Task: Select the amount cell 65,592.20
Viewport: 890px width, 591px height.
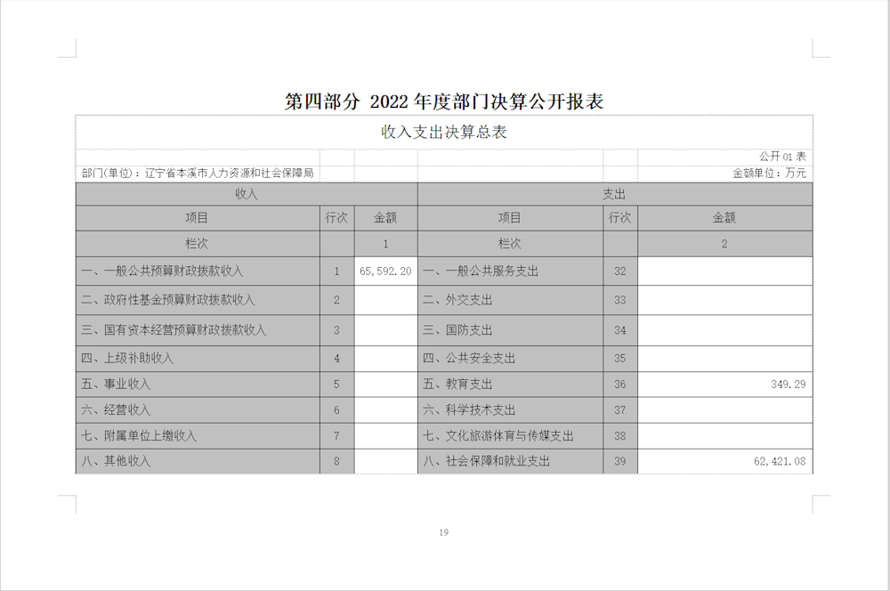Action: 385,271
